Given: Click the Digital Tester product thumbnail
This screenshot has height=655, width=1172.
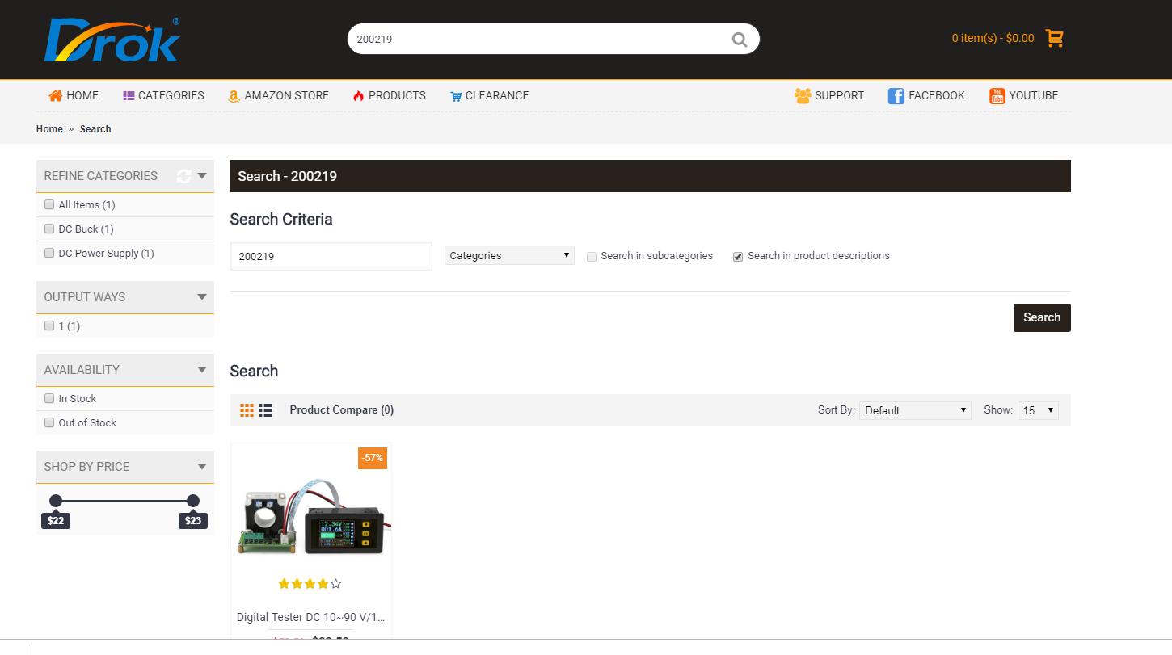Looking at the screenshot, I should (x=310, y=517).
